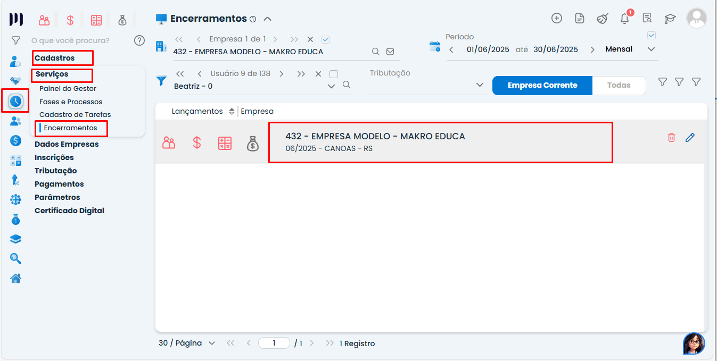Screen dimensions: 717x361
Task: Click the search icon in the Empresa field
Action: pyautogui.click(x=375, y=52)
